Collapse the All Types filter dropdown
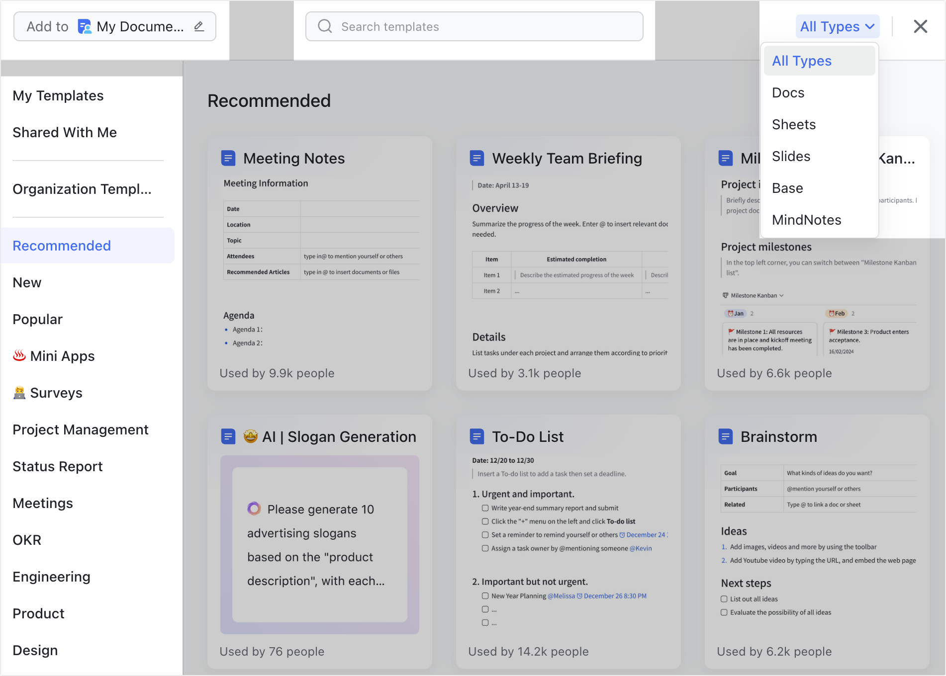 tap(837, 26)
